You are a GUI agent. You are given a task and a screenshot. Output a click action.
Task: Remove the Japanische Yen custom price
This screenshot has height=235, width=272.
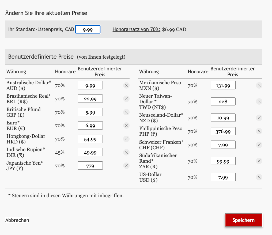coord(126,165)
